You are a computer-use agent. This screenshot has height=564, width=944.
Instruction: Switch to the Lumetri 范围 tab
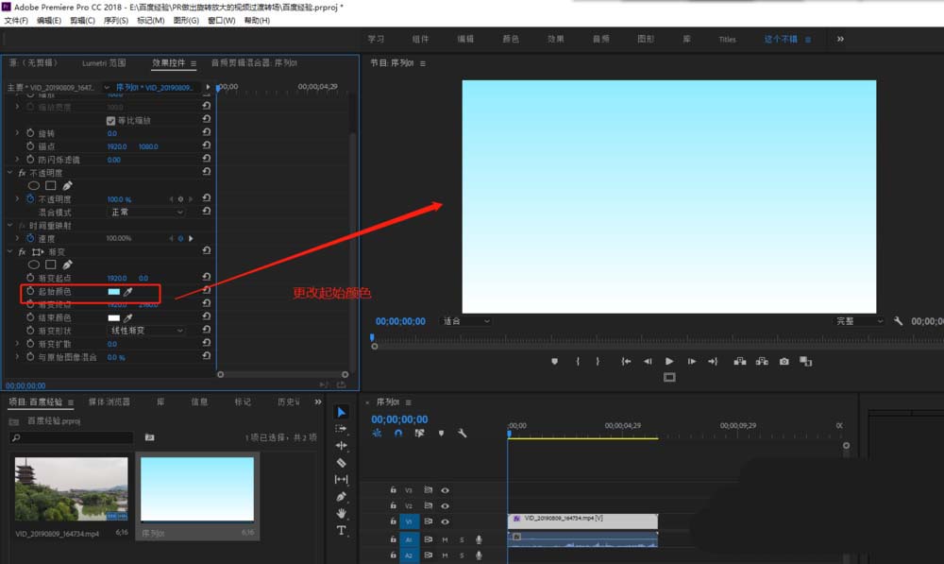click(x=104, y=63)
